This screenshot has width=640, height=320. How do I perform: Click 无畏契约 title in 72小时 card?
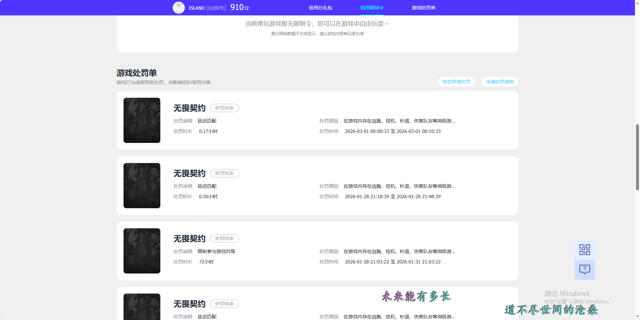point(189,239)
